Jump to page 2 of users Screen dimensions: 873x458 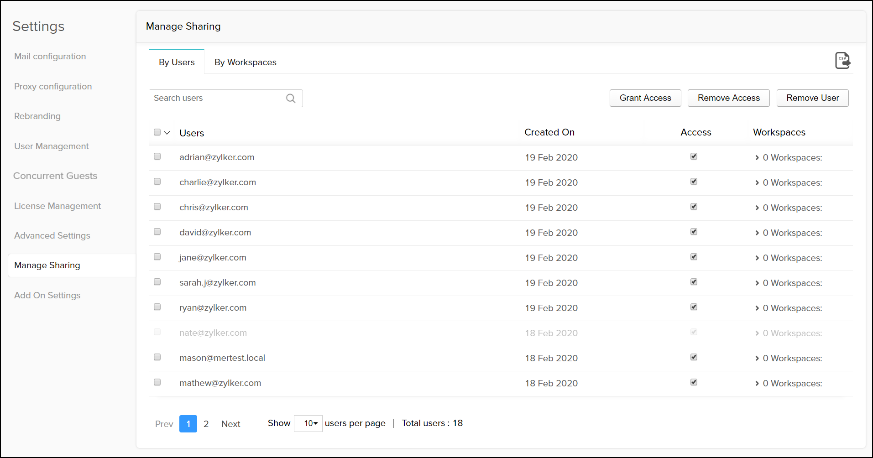(x=206, y=424)
